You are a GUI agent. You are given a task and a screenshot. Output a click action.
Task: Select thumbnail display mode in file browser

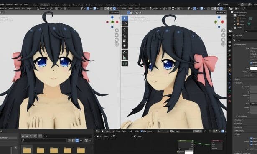click(x=77, y=140)
